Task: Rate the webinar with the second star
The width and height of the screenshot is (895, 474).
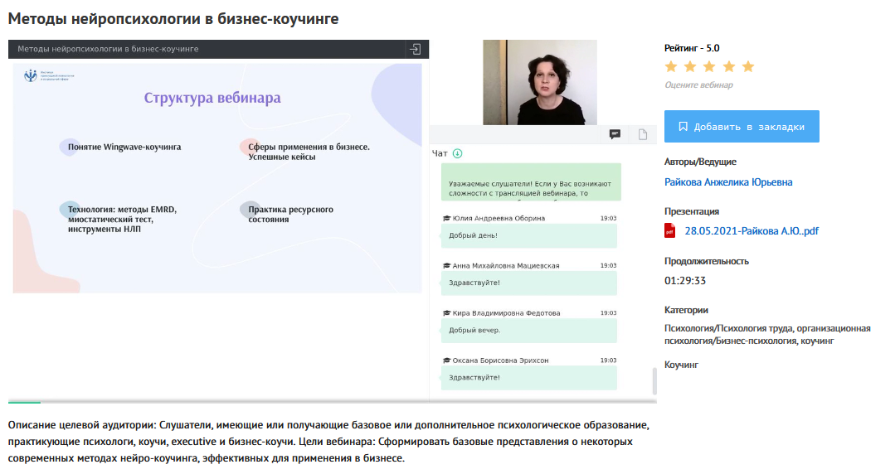Action: (x=690, y=66)
